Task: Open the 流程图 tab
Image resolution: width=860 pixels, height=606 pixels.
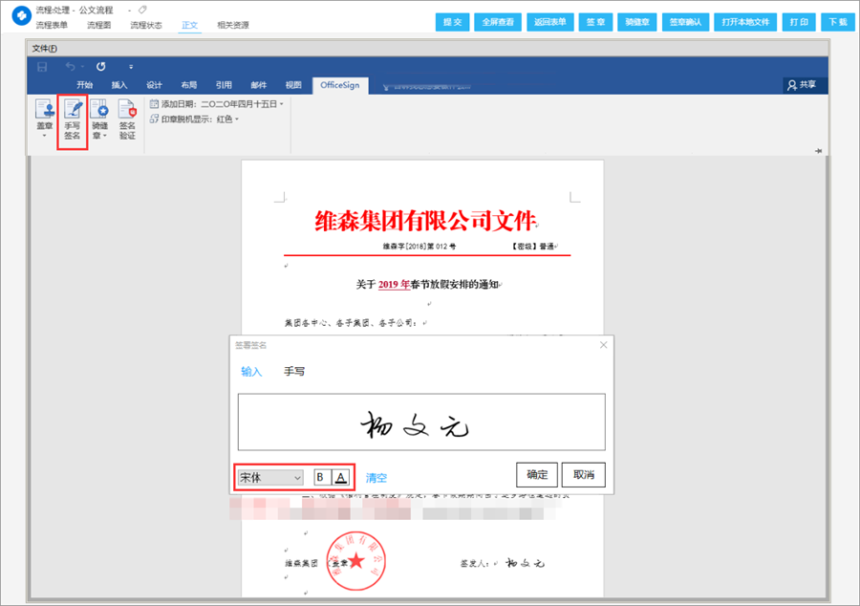Action: pos(98,25)
